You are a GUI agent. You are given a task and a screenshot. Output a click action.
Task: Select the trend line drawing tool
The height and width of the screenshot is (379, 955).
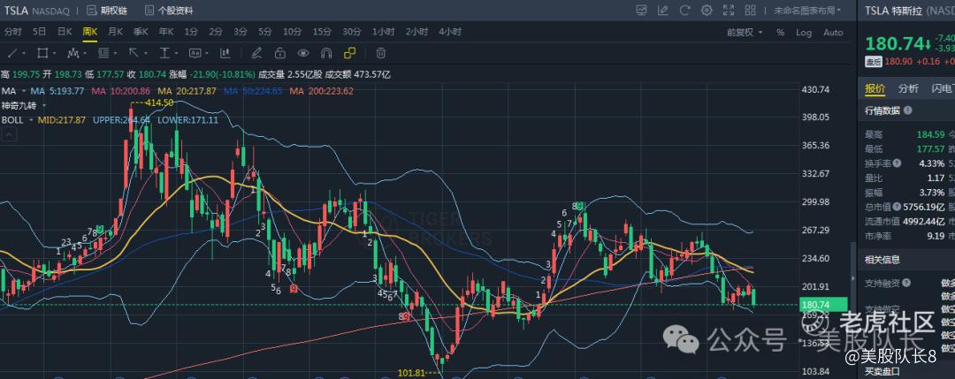tap(12, 54)
